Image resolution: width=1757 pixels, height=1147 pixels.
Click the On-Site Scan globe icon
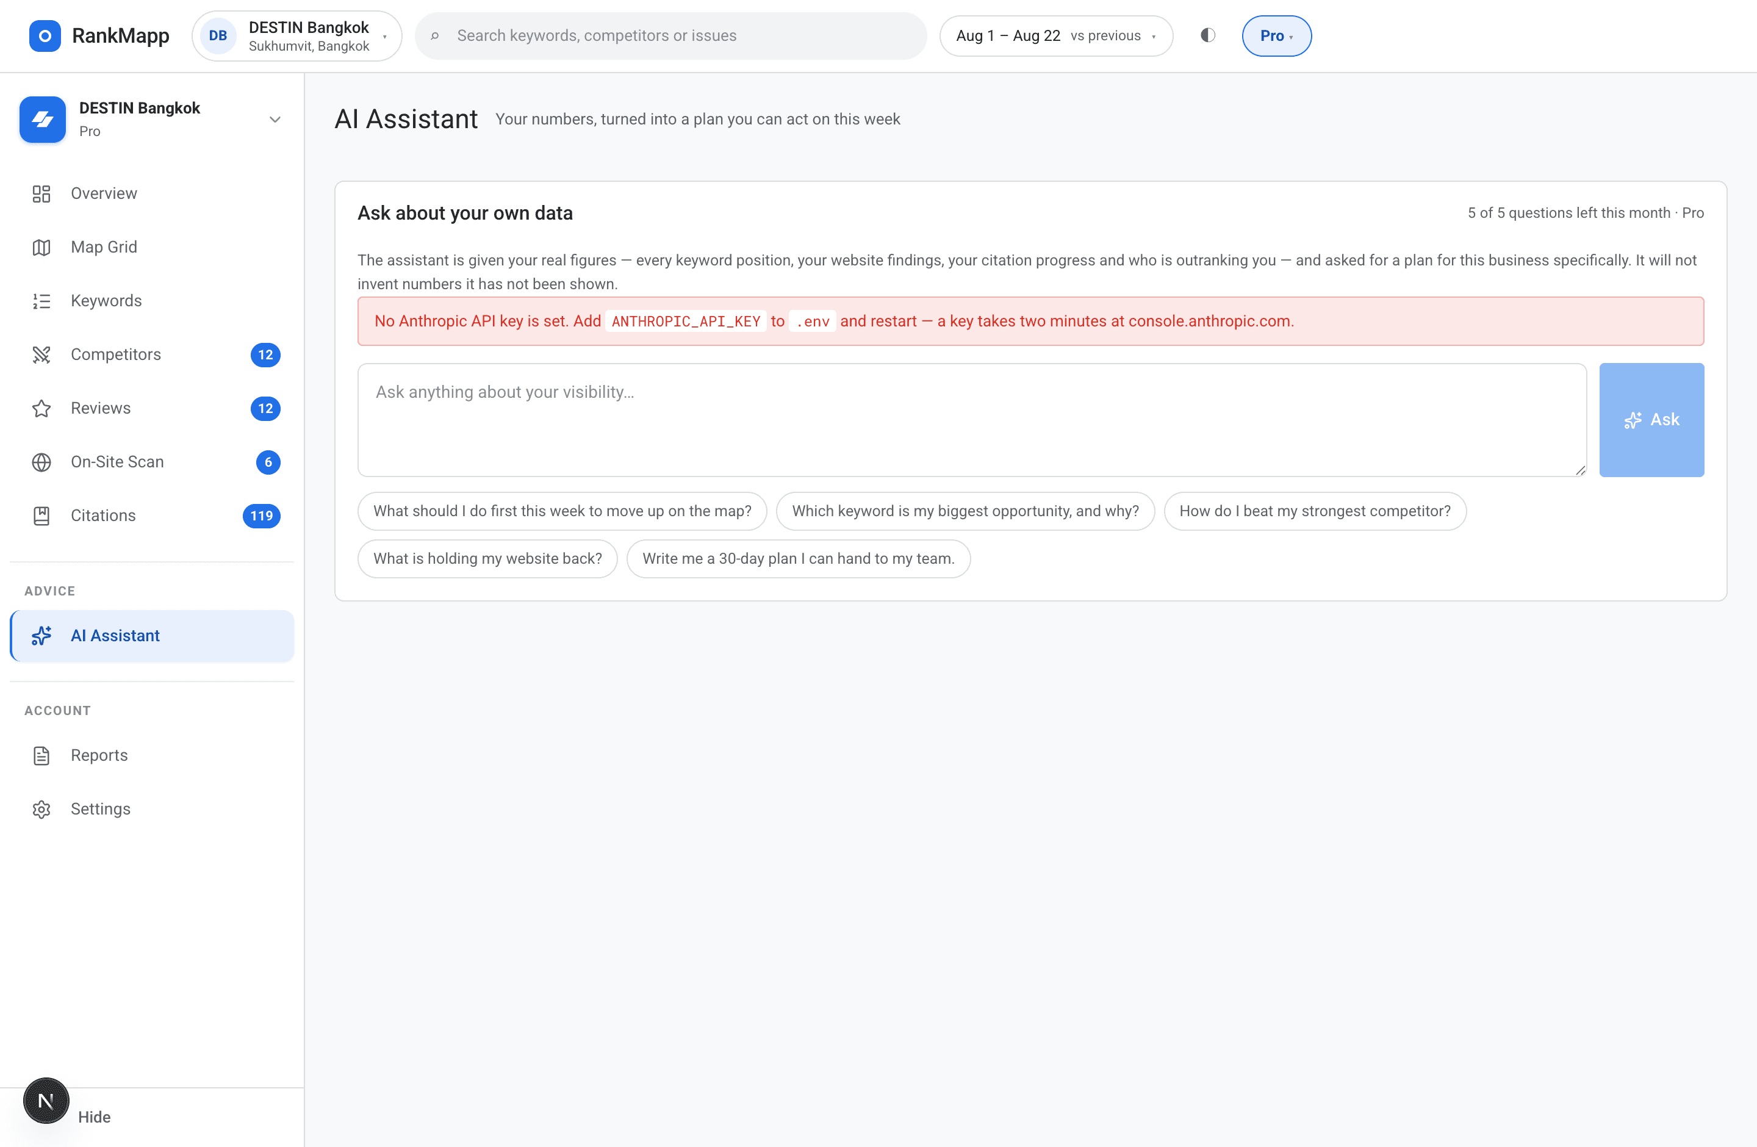[41, 462]
